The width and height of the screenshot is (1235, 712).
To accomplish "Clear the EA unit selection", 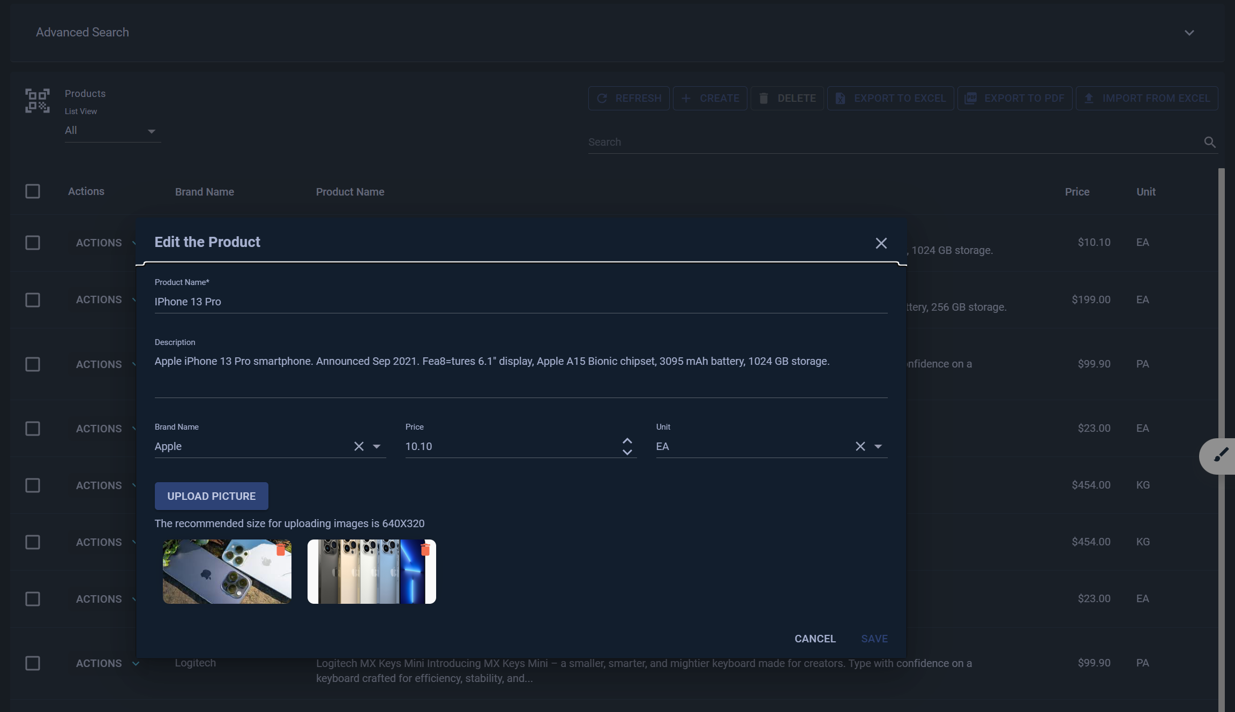I will tap(860, 446).
